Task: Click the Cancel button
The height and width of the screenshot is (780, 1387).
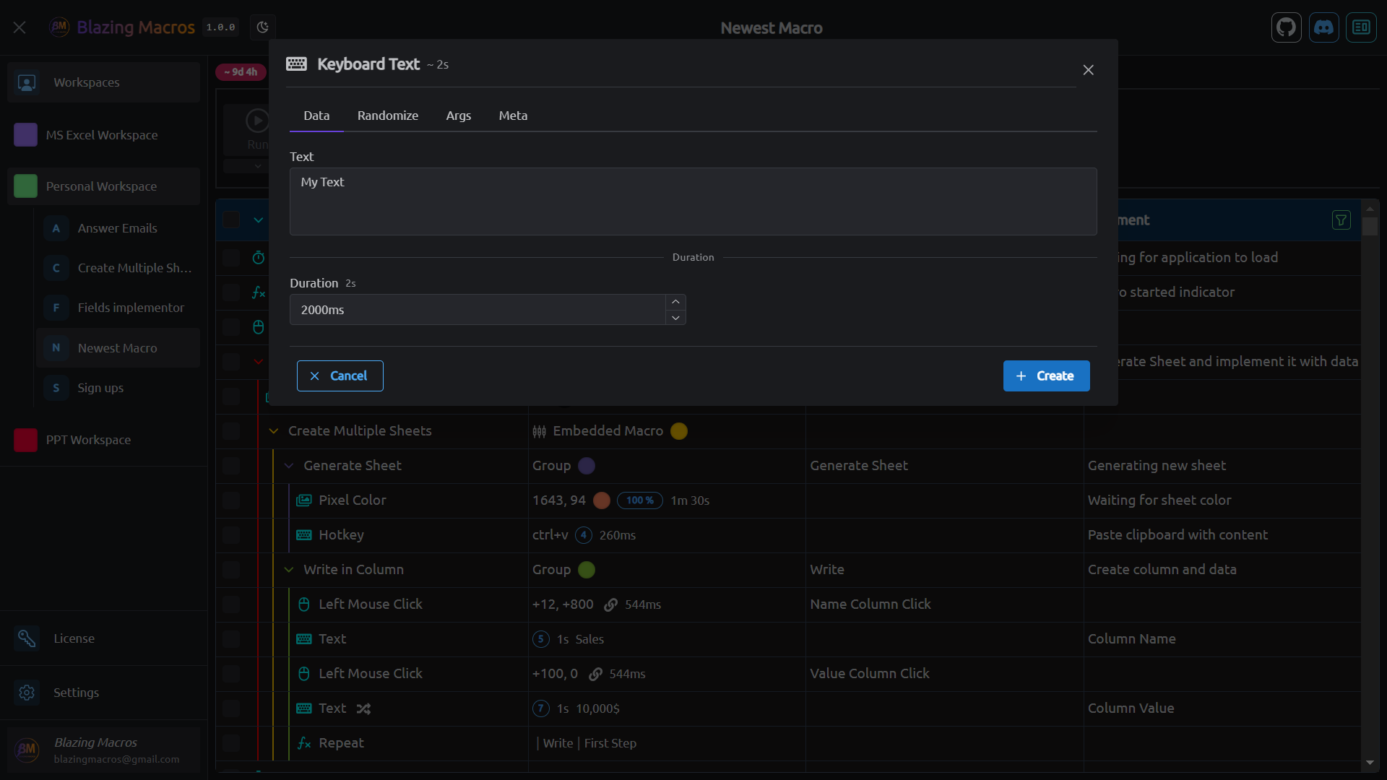Action: [x=340, y=376]
